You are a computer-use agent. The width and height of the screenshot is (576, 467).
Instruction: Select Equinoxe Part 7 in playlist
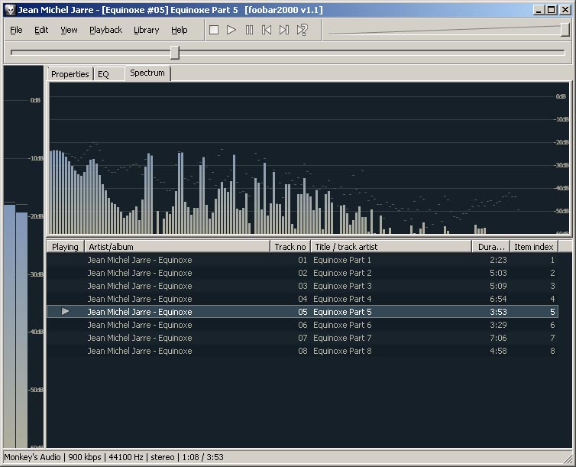[x=342, y=338]
